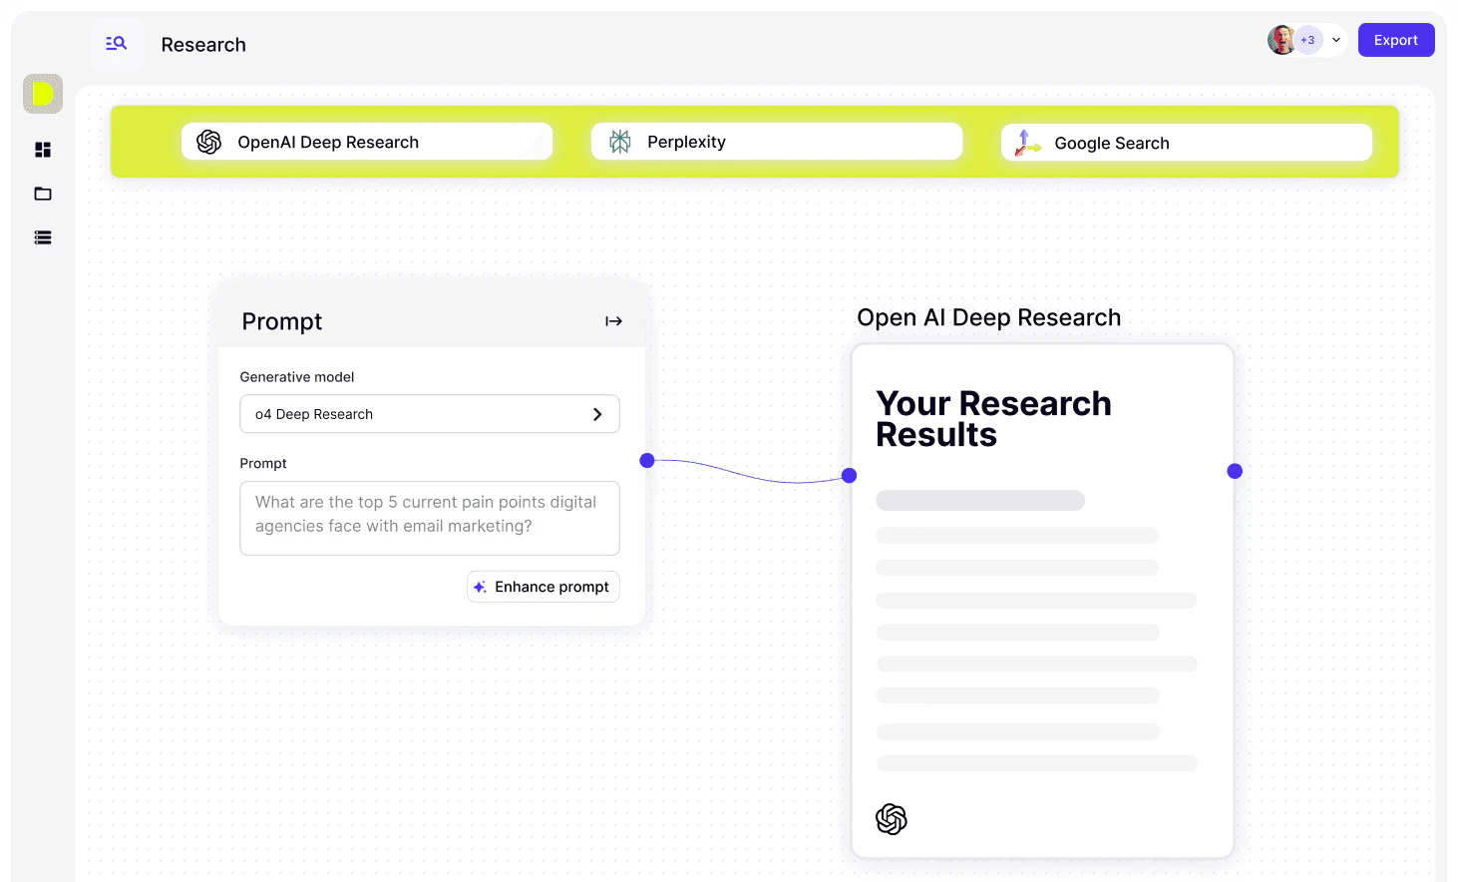The image size is (1458, 882).
Task: Click the research search icon in header
Action: pyautogui.click(x=117, y=43)
